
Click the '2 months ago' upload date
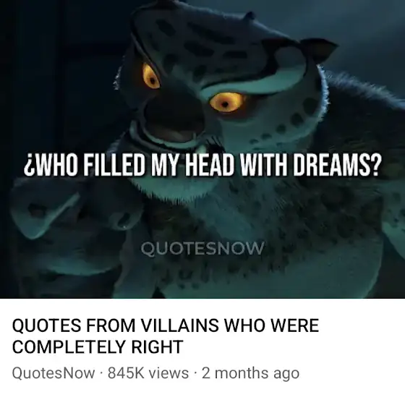[x=250, y=373]
